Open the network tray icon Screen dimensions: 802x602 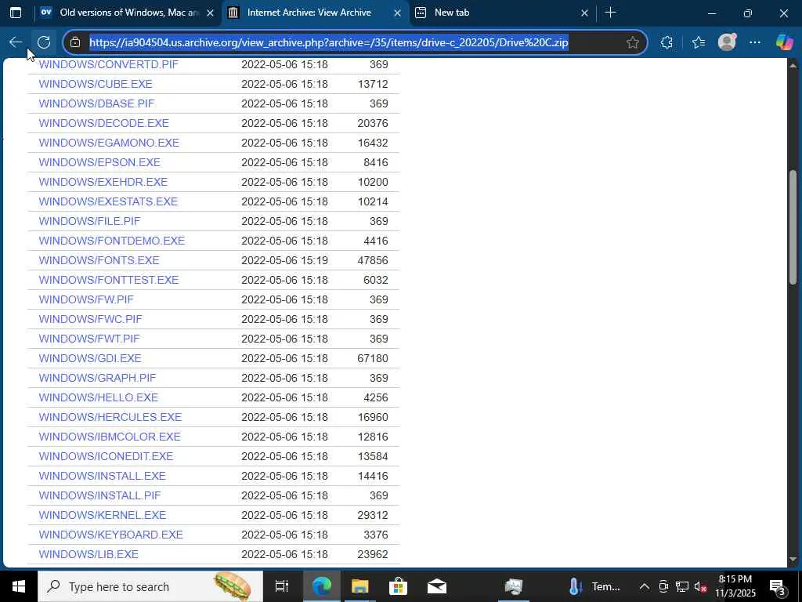point(682,586)
